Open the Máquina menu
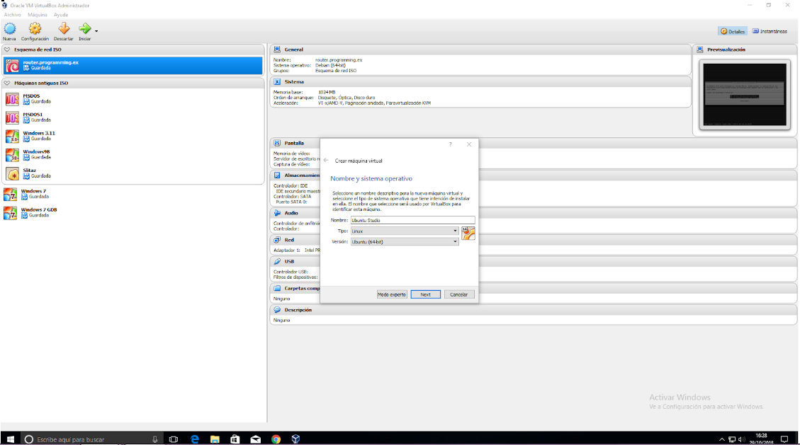This screenshot has height=445, width=800. pos(38,14)
